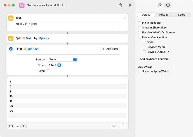Click the Provide Output help question mark
Viewport: 193px width, 137px height.
[168, 52]
